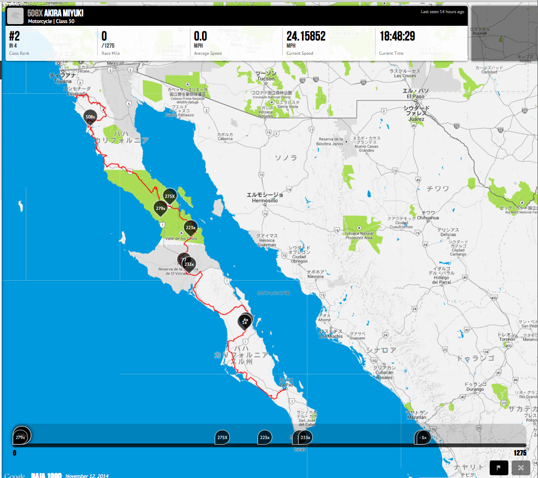This screenshot has width=538, height=478.
Task: Click the 24.15852 Current Speed value
Action: point(306,36)
